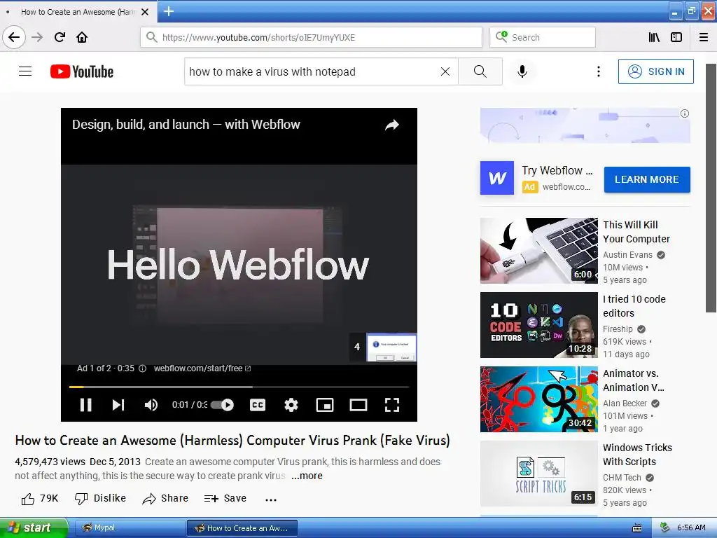This screenshot has width=717, height=538.
Task: Click the Austin Evans channel name
Action: (x=627, y=255)
